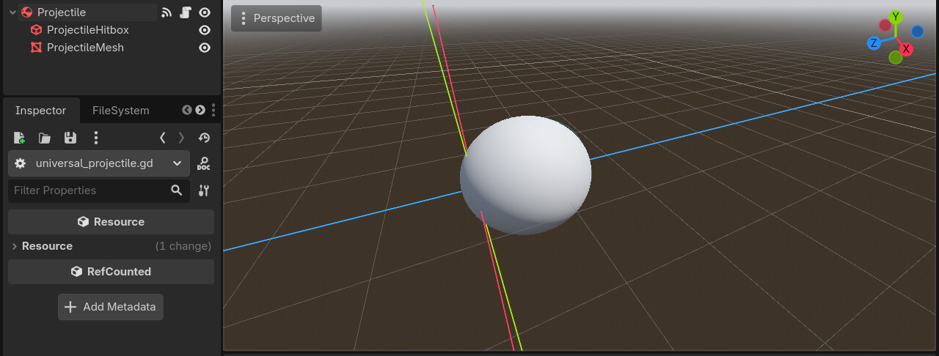
Task: Toggle ProjectileMesh visibility eye
Action: (x=205, y=48)
